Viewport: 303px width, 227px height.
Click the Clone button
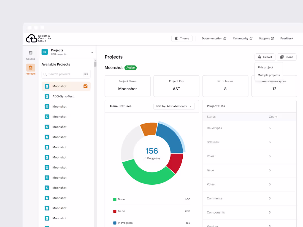286,57
